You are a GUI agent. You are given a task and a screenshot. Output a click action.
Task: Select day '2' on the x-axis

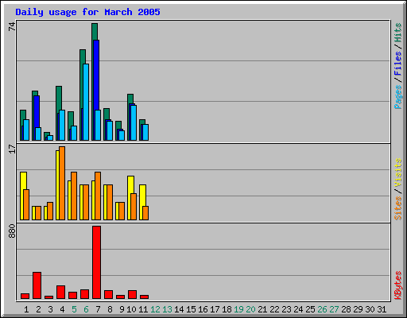tap(38, 309)
